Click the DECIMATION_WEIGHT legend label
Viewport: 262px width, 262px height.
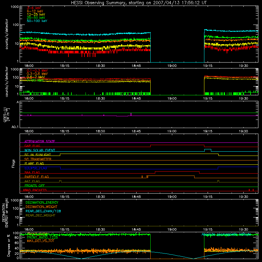point(42,207)
